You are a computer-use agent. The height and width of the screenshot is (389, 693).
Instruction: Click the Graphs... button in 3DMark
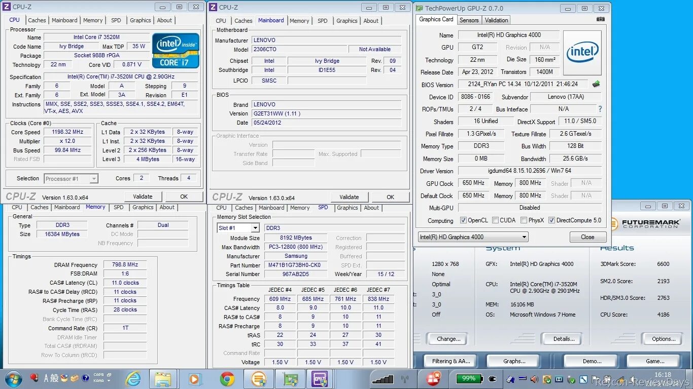[514, 361]
